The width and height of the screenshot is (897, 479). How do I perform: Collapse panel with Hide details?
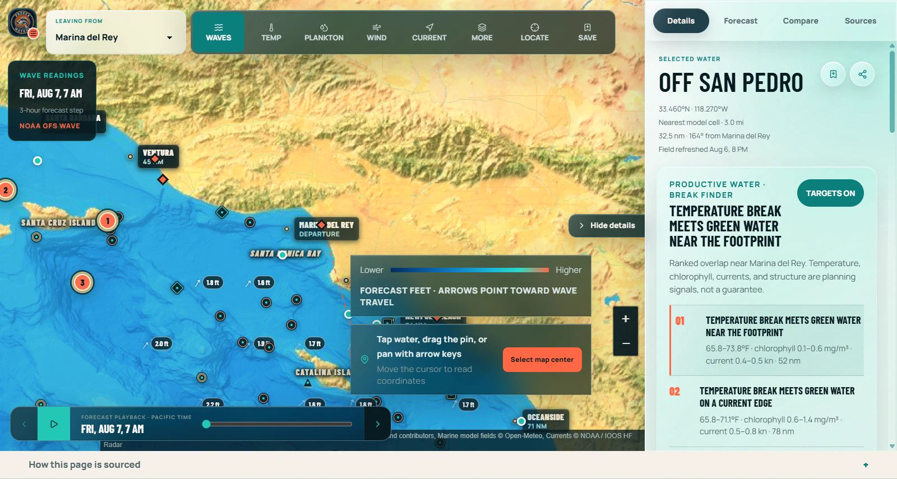coord(607,225)
